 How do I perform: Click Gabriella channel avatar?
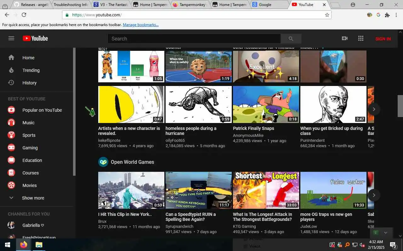[11, 225]
